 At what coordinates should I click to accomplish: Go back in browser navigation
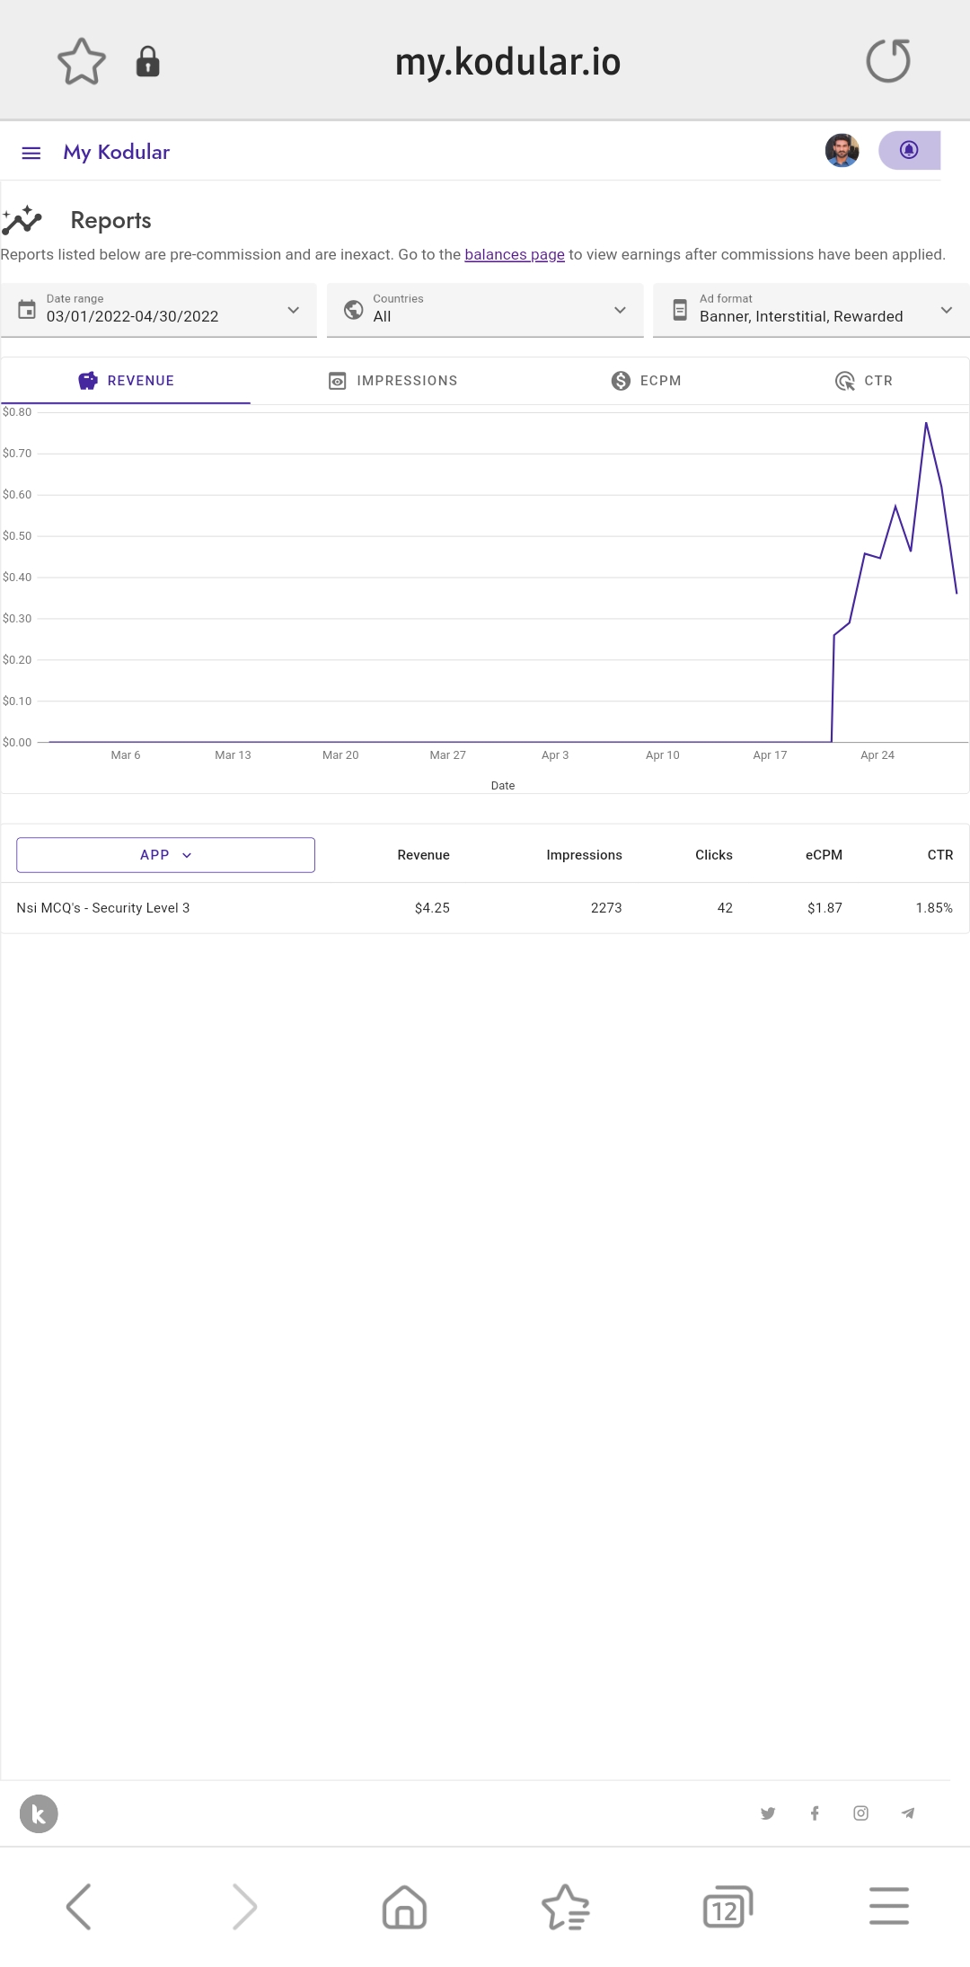pos(79,1906)
